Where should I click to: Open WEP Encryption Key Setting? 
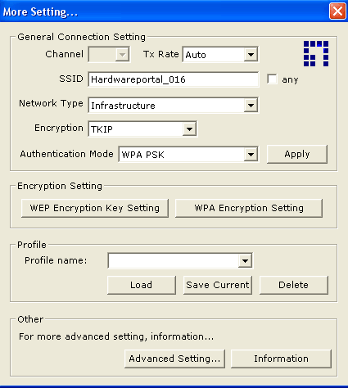(x=95, y=208)
